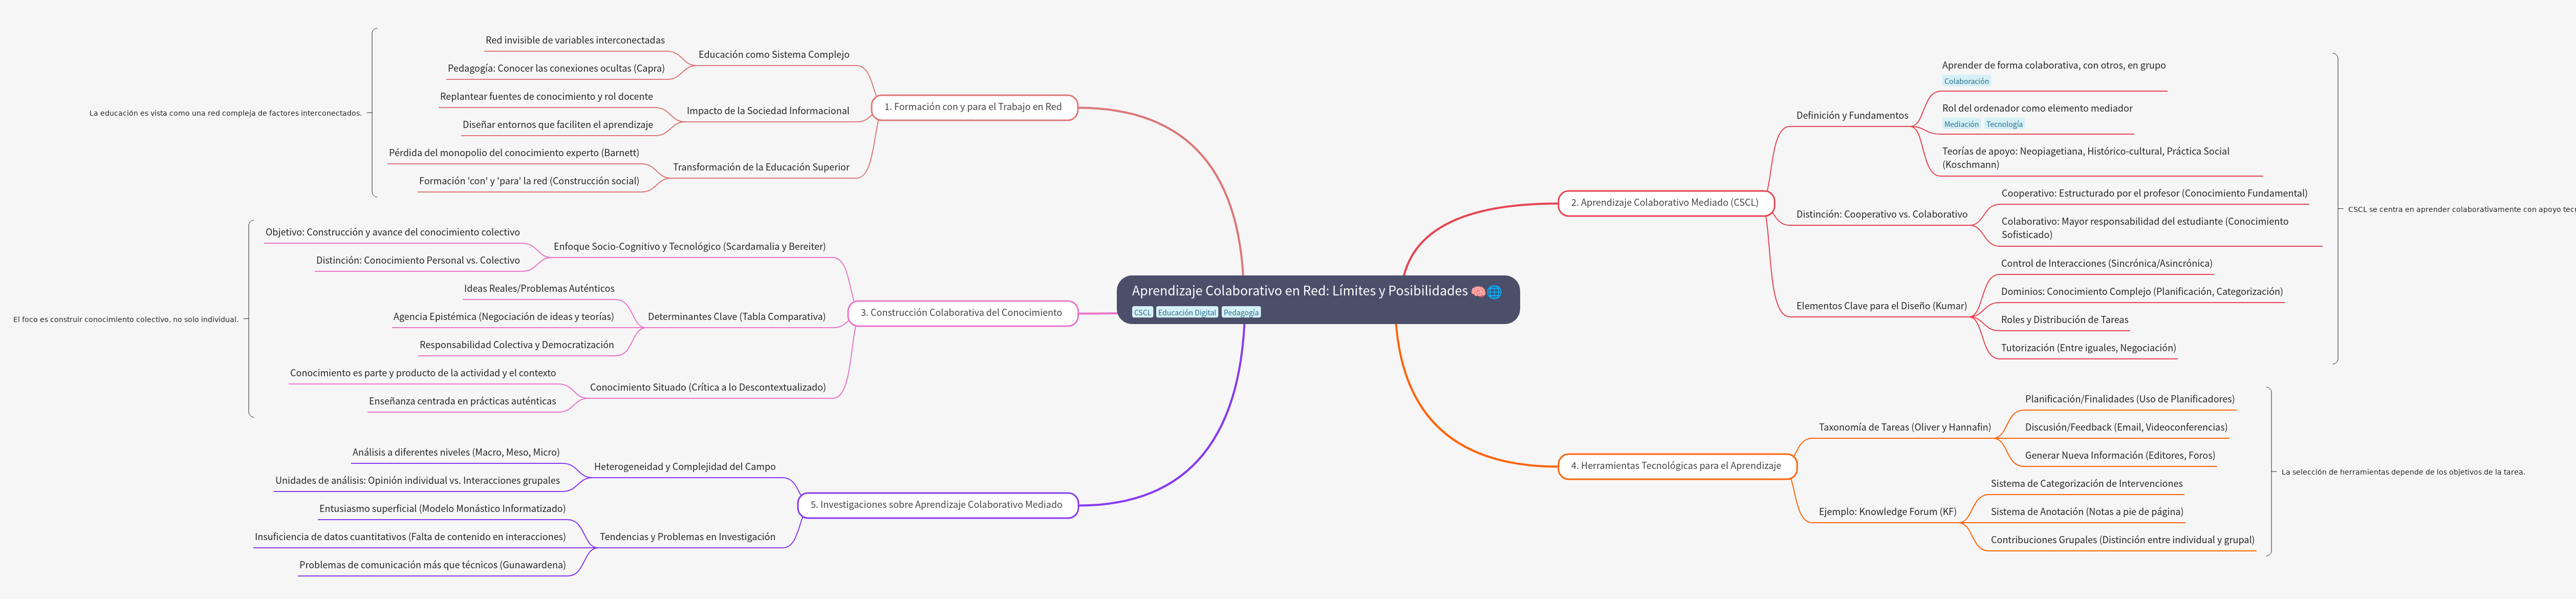Select node 3. Construcción Colaborativa del Conocimiento
The width and height of the screenshot is (2576, 599).
tap(961, 313)
